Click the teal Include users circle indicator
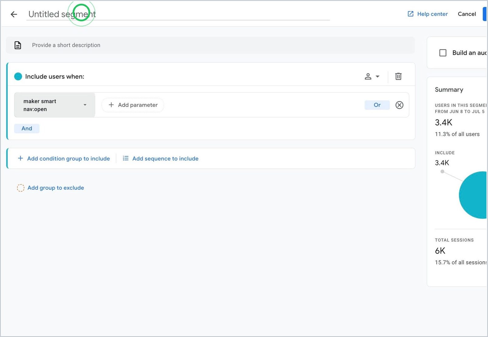Image resolution: width=488 pixels, height=337 pixels. tap(18, 77)
